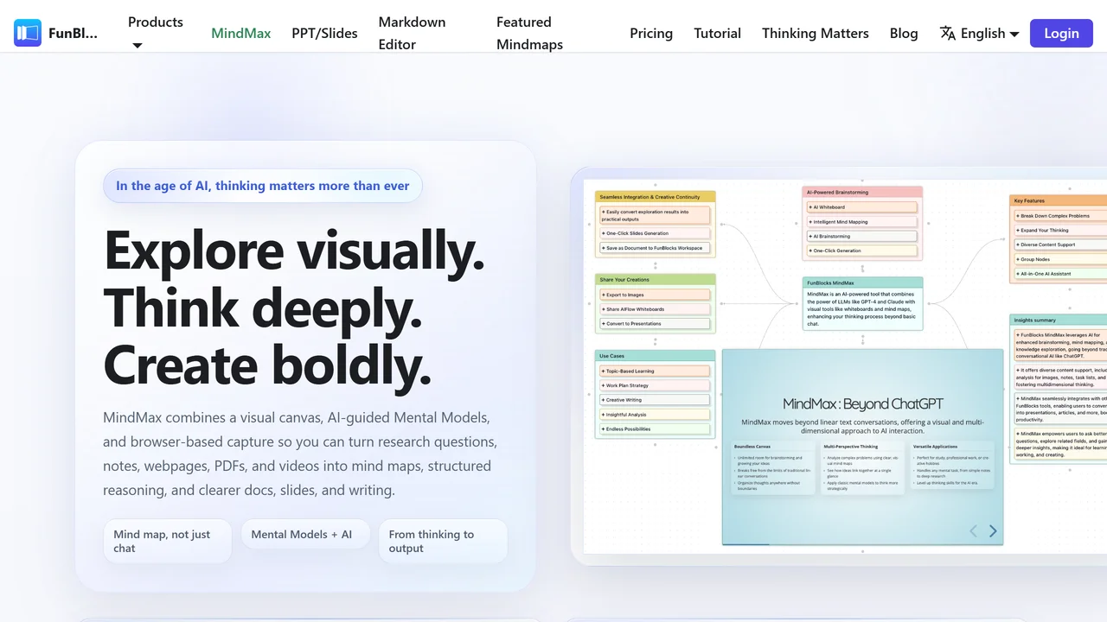
Task: Select the 'Export to Images' mindmap node
Action: coord(656,295)
